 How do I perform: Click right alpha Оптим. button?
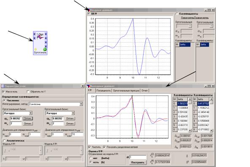click(x=70, y=119)
